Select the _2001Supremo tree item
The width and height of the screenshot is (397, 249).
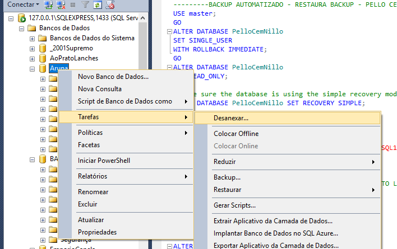[x=71, y=48]
